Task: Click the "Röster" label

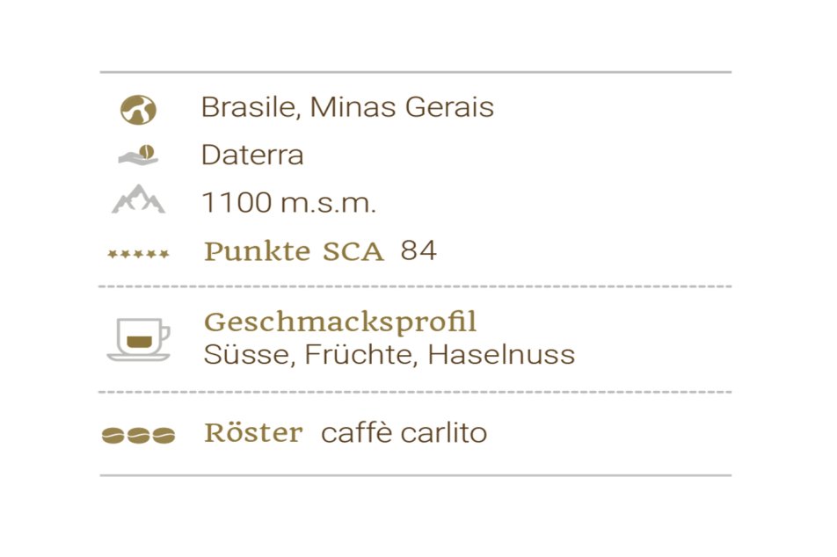Action: pyautogui.click(x=253, y=433)
